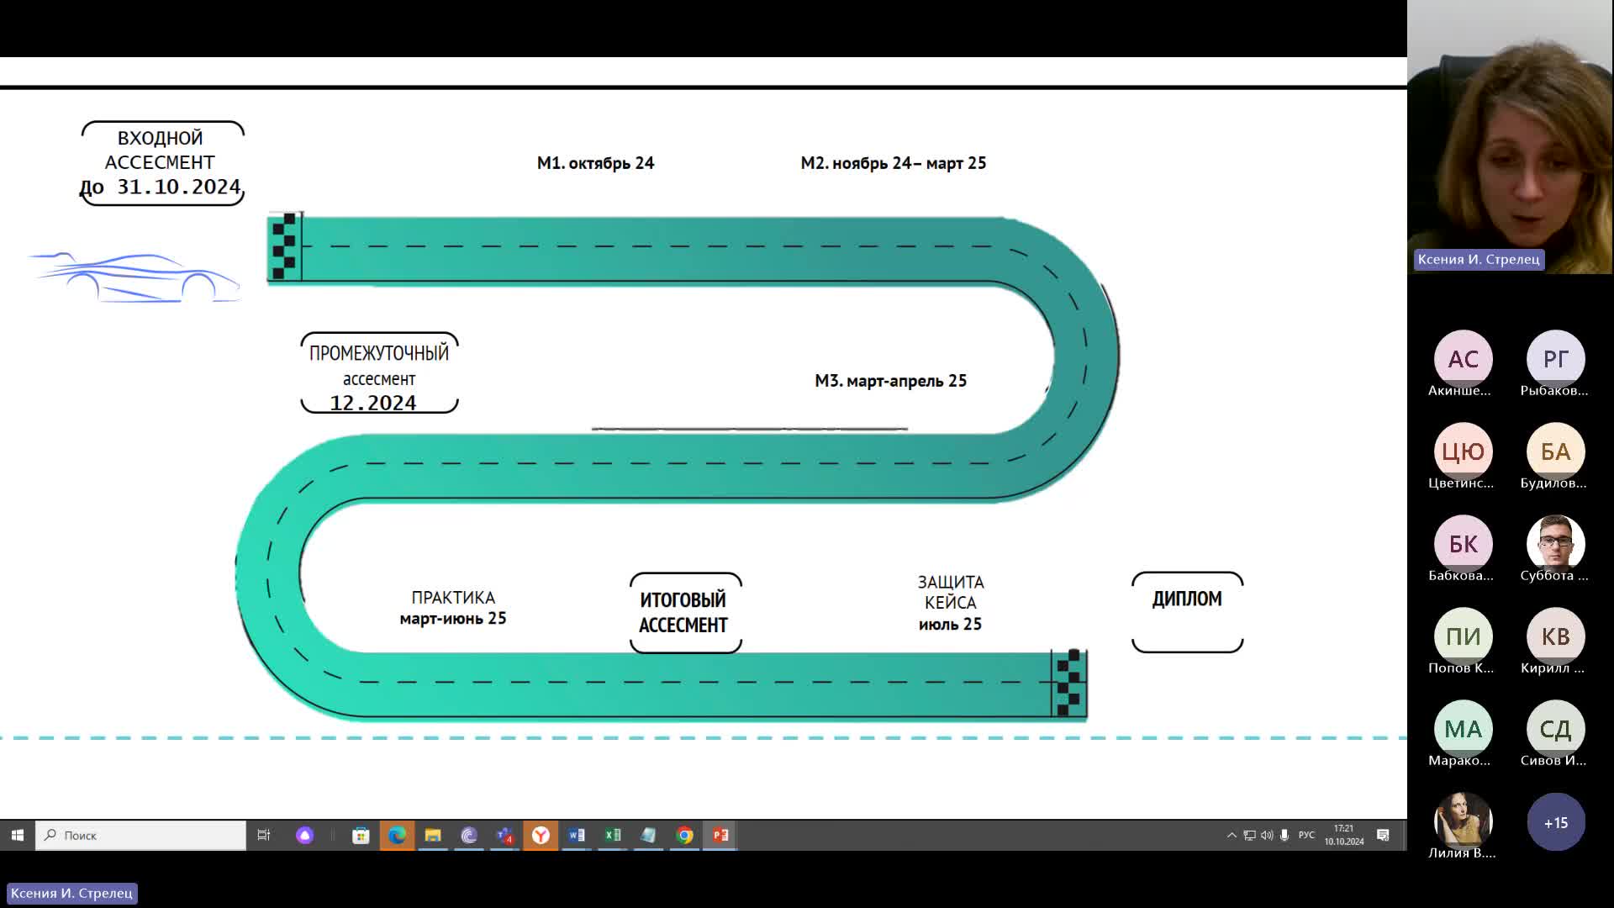Click presenter video of Ксения И. Стрелец

pyautogui.click(x=1510, y=137)
